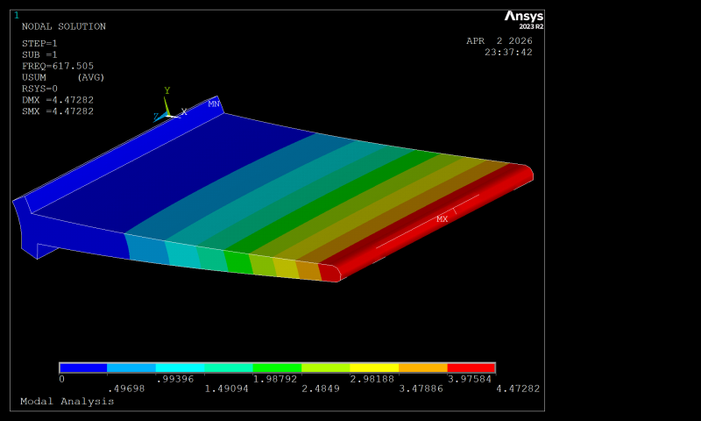
Task: Select the MN minimum marker on model
Action: (214, 103)
